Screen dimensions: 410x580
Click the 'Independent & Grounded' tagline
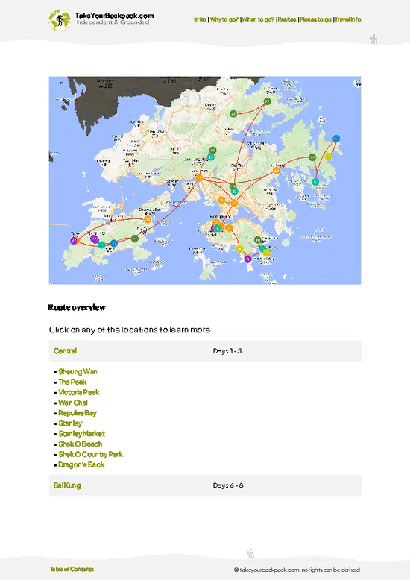click(x=113, y=22)
